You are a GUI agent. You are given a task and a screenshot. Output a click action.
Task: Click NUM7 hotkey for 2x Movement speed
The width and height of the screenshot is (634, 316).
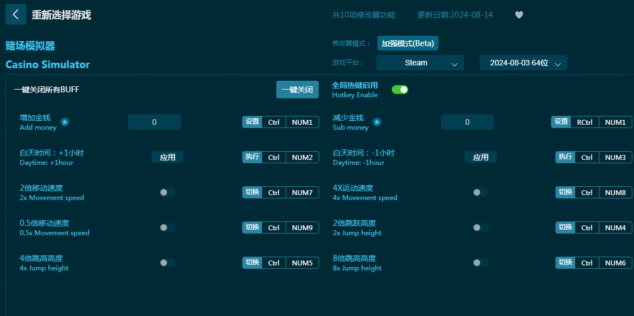click(302, 192)
